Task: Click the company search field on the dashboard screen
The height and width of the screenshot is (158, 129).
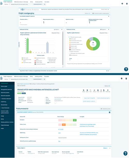Action: coord(22,4)
